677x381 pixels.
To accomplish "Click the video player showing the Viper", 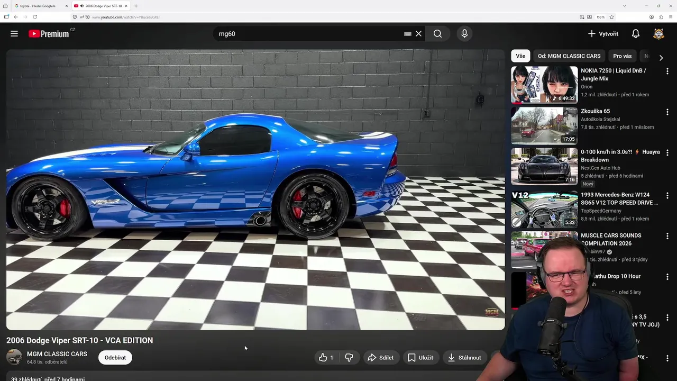I will point(255,189).
